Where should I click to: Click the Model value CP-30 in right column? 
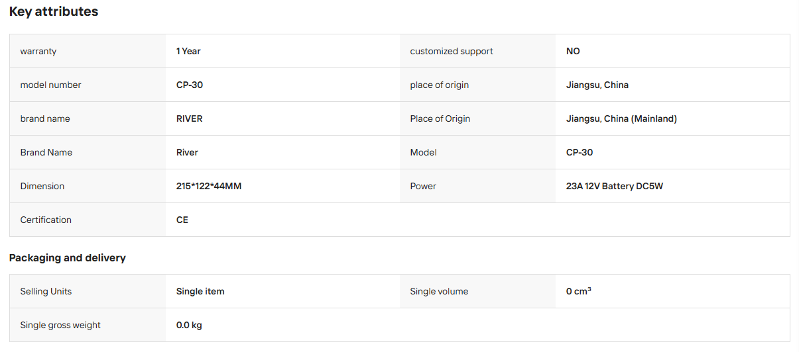tap(580, 152)
